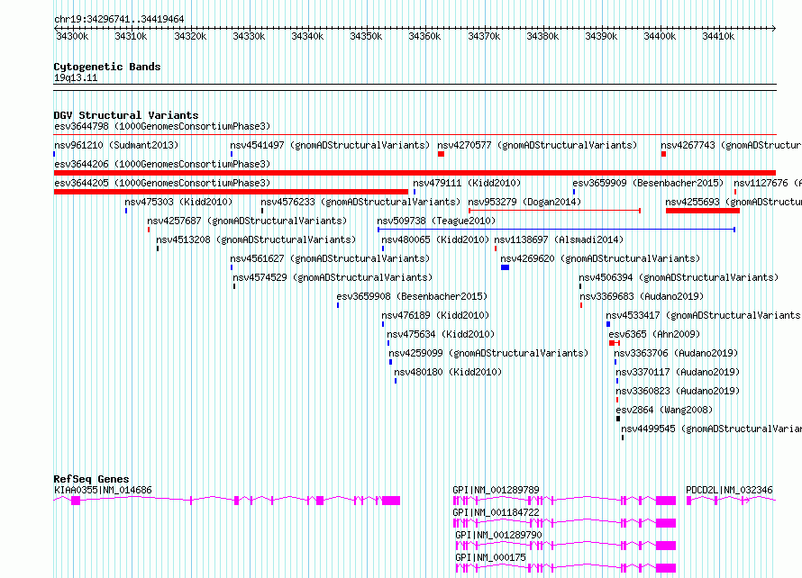Open nsv4513208 gnomAD variant label
Screen dimensions: 802x578
pyautogui.click(x=256, y=239)
